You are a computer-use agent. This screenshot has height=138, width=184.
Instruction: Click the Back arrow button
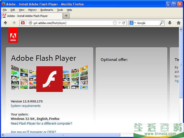tap(5, 23)
